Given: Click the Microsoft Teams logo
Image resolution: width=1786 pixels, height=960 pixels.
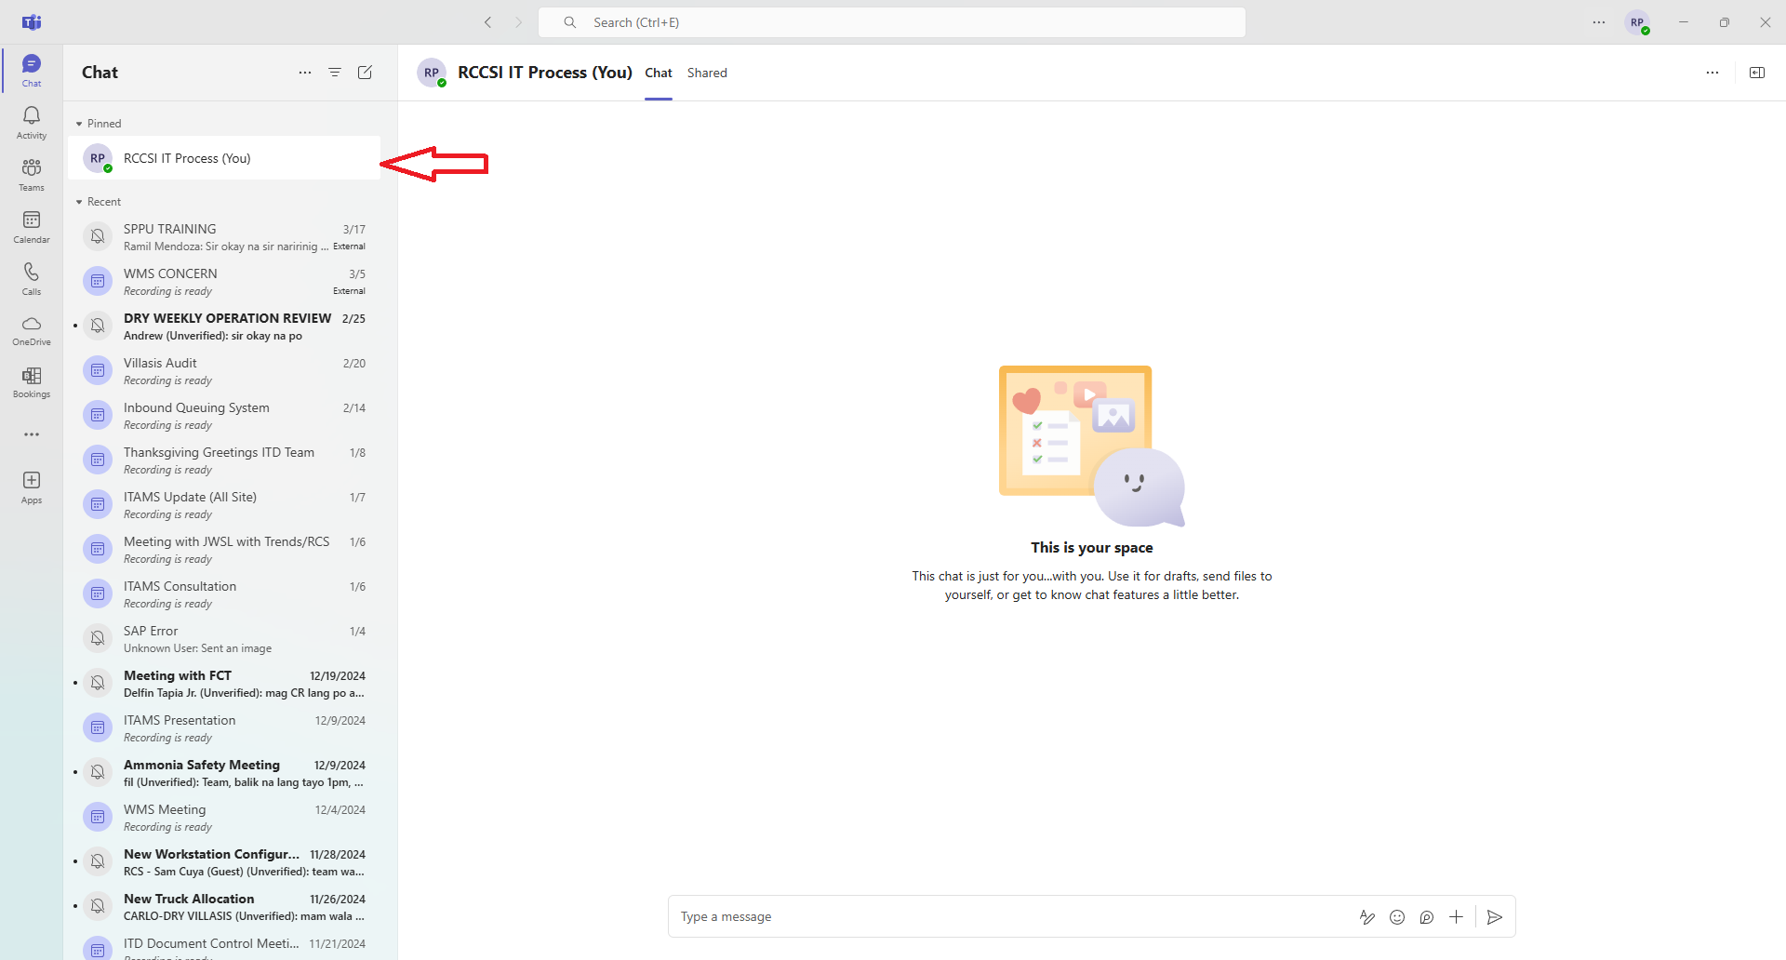Looking at the screenshot, I should [x=32, y=22].
